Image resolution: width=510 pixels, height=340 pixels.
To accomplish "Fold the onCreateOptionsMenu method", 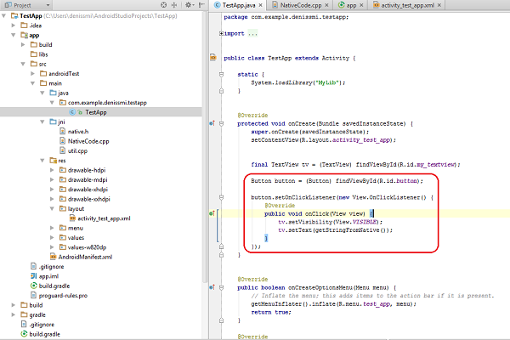I will 222,287.
